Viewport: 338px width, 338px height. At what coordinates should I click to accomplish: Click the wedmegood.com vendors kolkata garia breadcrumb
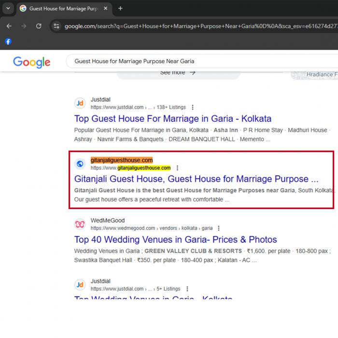(152, 228)
